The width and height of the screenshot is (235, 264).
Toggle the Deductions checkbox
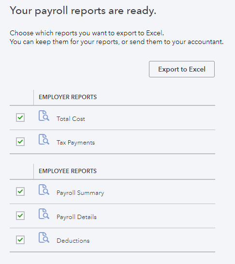pos(20,240)
